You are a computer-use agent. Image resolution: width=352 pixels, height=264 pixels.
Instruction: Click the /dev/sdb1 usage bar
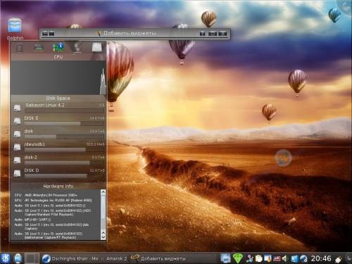click(x=65, y=150)
